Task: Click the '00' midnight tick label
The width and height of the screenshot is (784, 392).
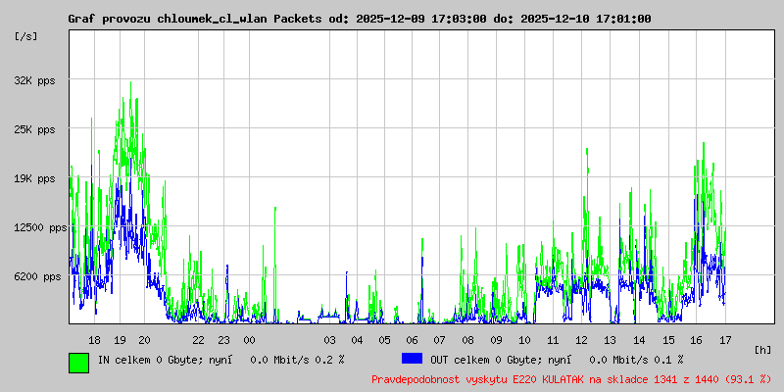Action: tap(249, 340)
